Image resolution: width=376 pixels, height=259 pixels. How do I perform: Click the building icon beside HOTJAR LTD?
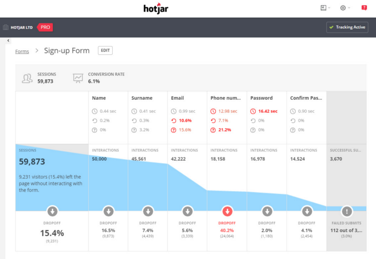point(6,27)
